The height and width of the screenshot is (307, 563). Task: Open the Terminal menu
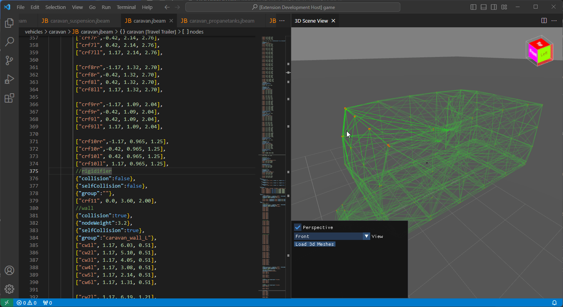(x=126, y=7)
